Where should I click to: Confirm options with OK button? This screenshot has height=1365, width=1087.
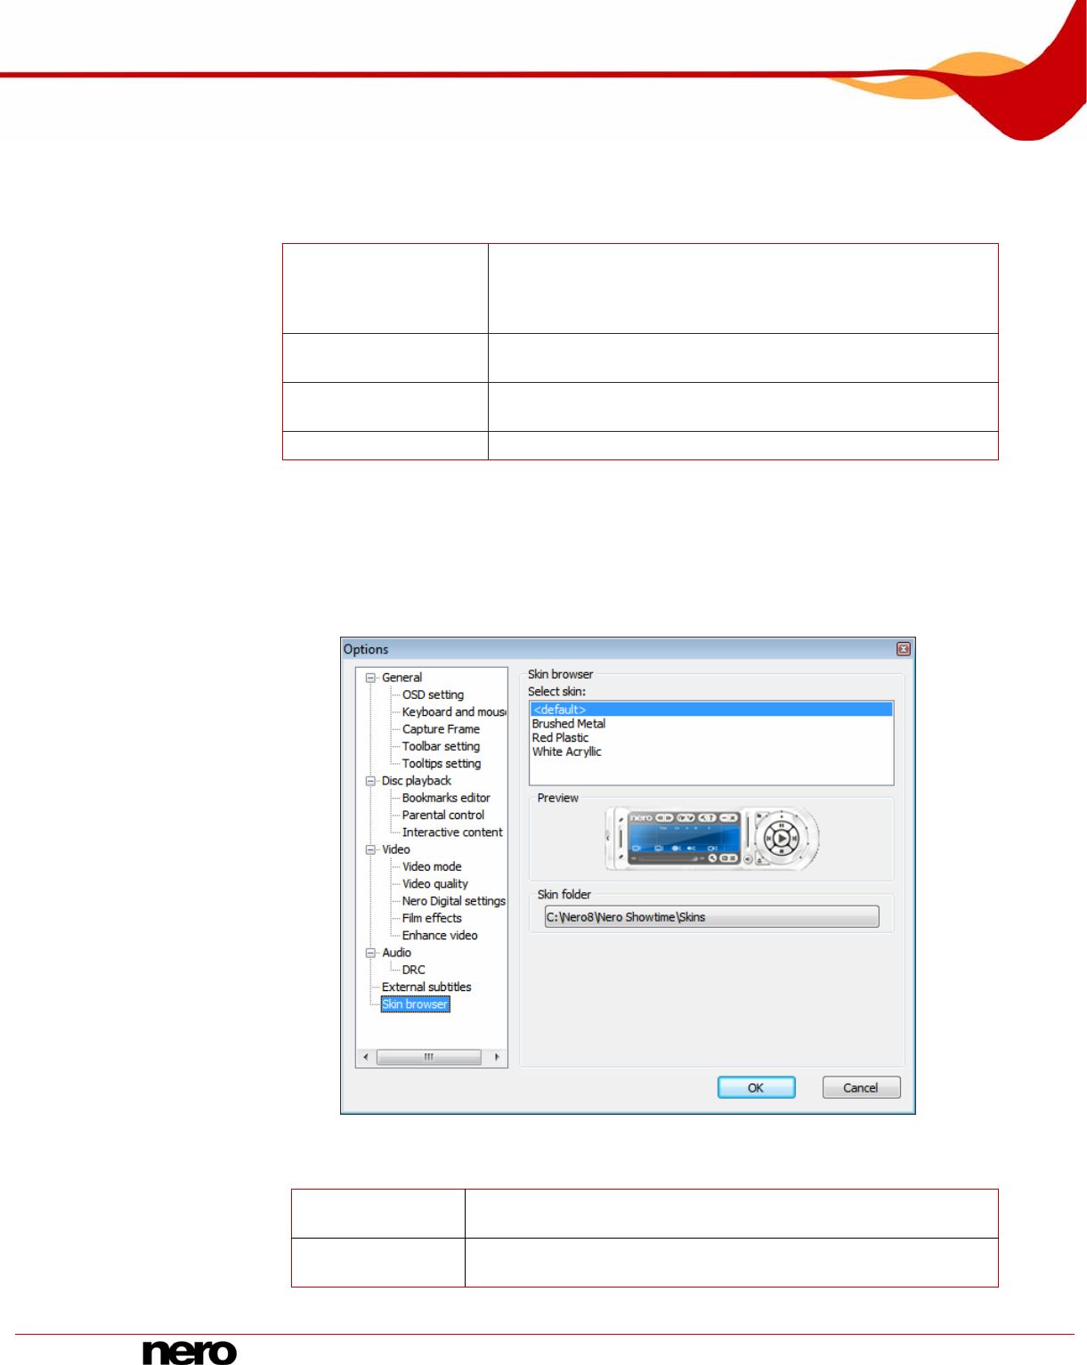click(x=756, y=1088)
